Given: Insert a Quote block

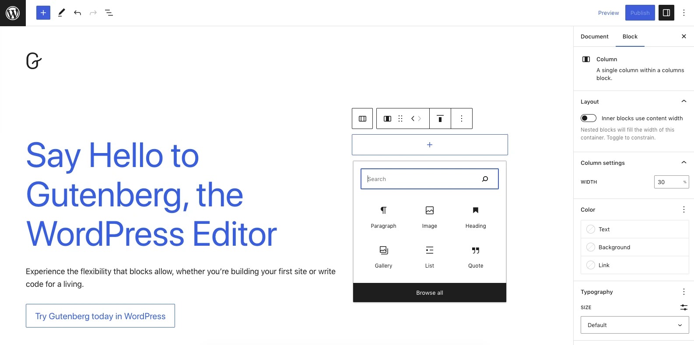Looking at the screenshot, I should (x=476, y=257).
